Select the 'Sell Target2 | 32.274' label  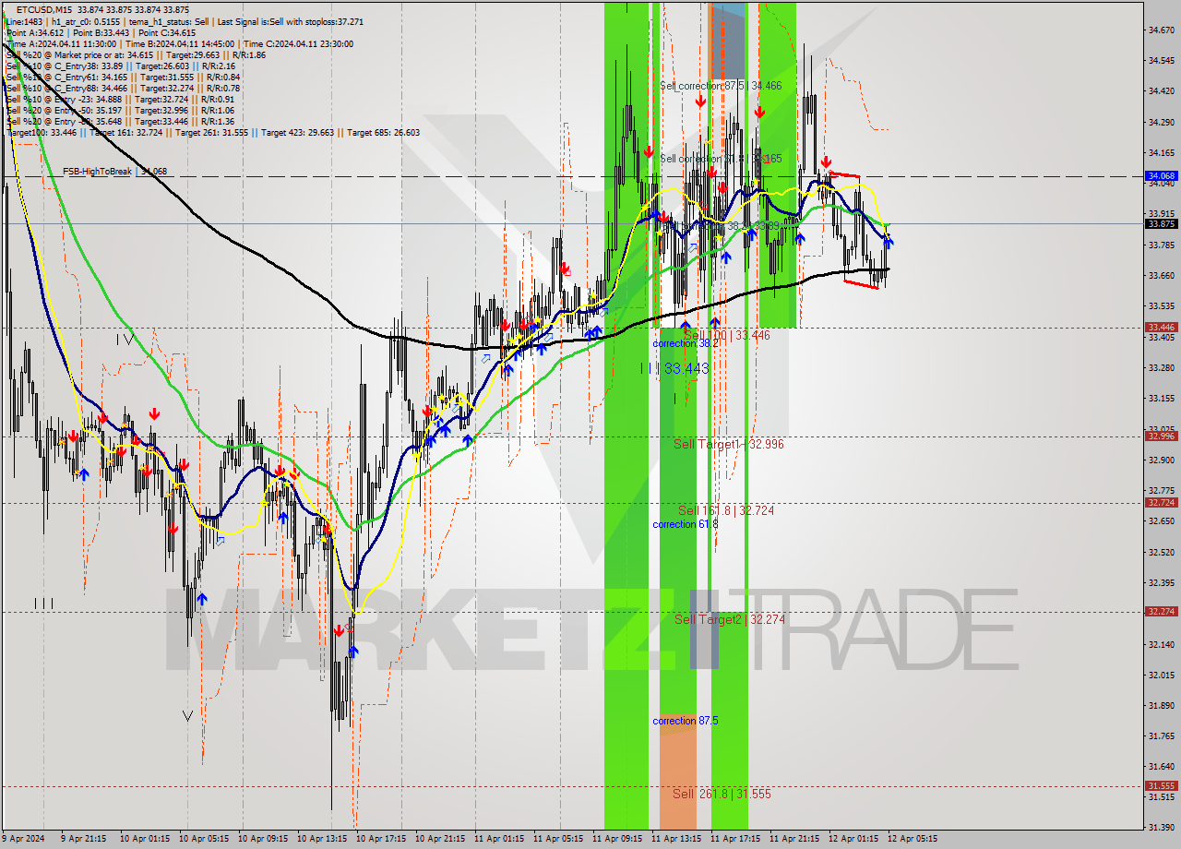[x=730, y=619]
